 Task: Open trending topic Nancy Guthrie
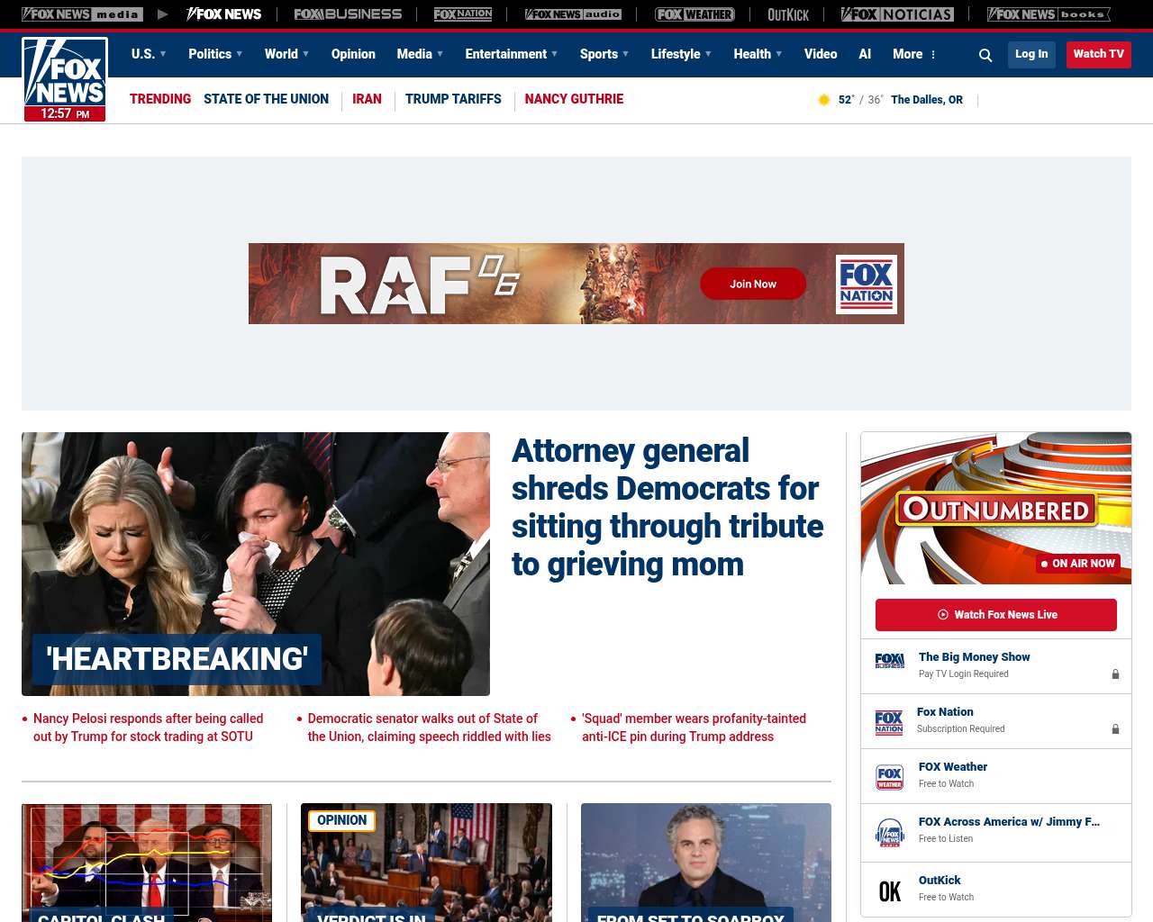[574, 99]
